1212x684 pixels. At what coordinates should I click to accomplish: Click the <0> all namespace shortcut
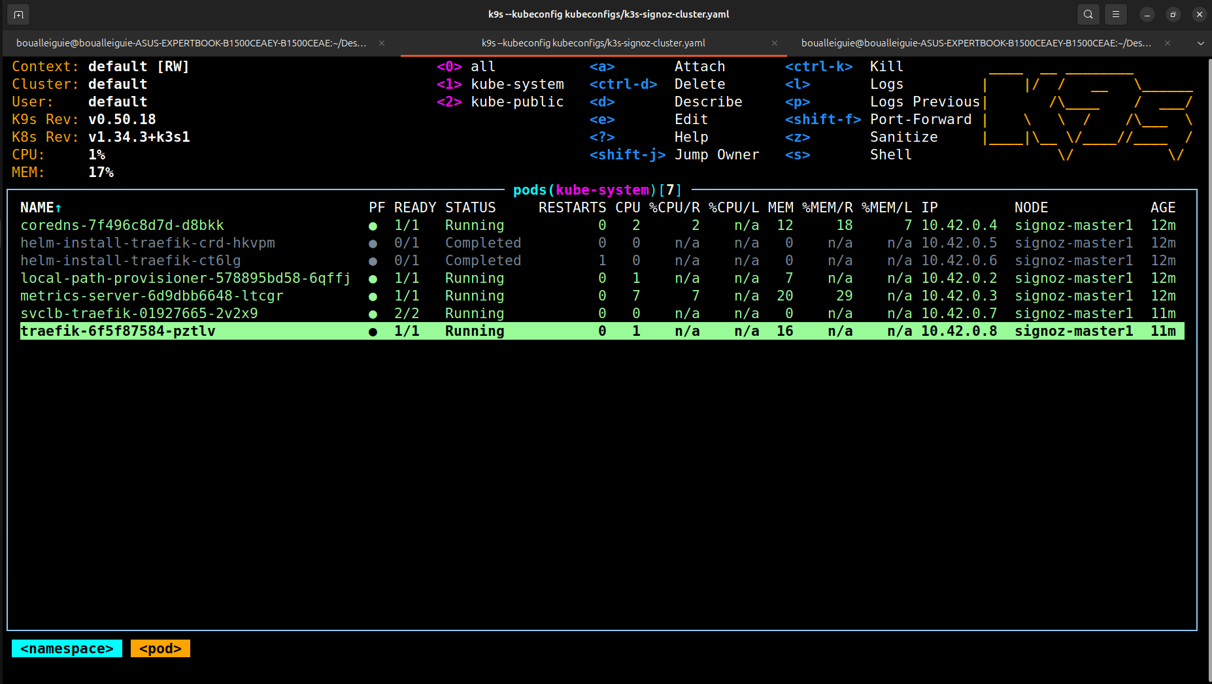[466, 67]
